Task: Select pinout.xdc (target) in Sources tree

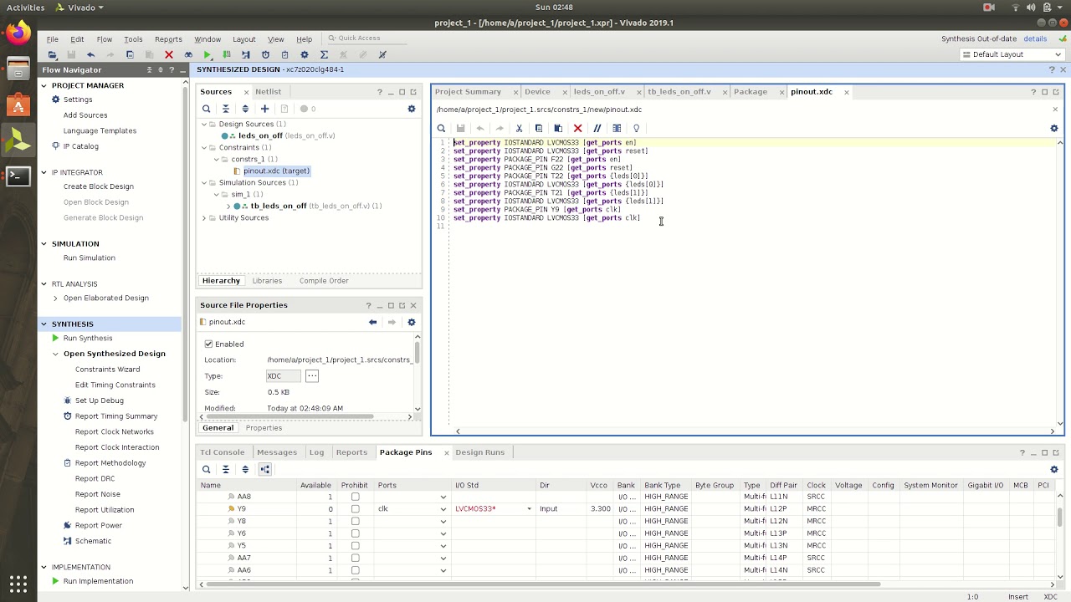Action: tap(276, 171)
